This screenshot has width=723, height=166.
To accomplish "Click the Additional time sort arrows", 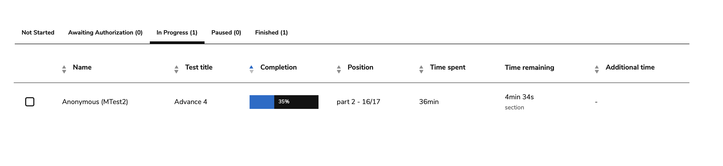I will pyautogui.click(x=597, y=69).
